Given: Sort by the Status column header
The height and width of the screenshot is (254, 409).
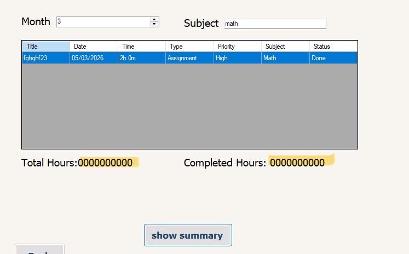Looking at the screenshot, I should pyautogui.click(x=333, y=47).
